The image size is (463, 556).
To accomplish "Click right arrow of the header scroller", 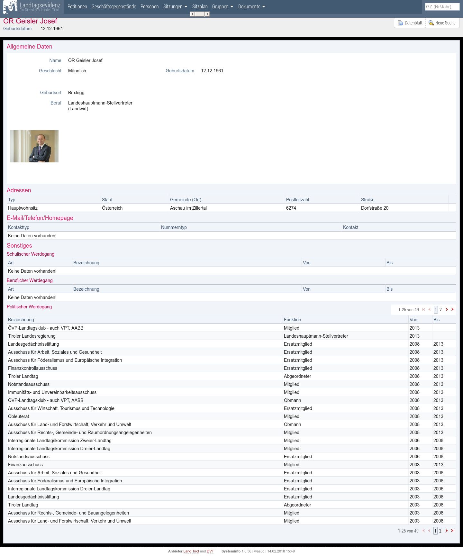I will click(x=207, y=14).
